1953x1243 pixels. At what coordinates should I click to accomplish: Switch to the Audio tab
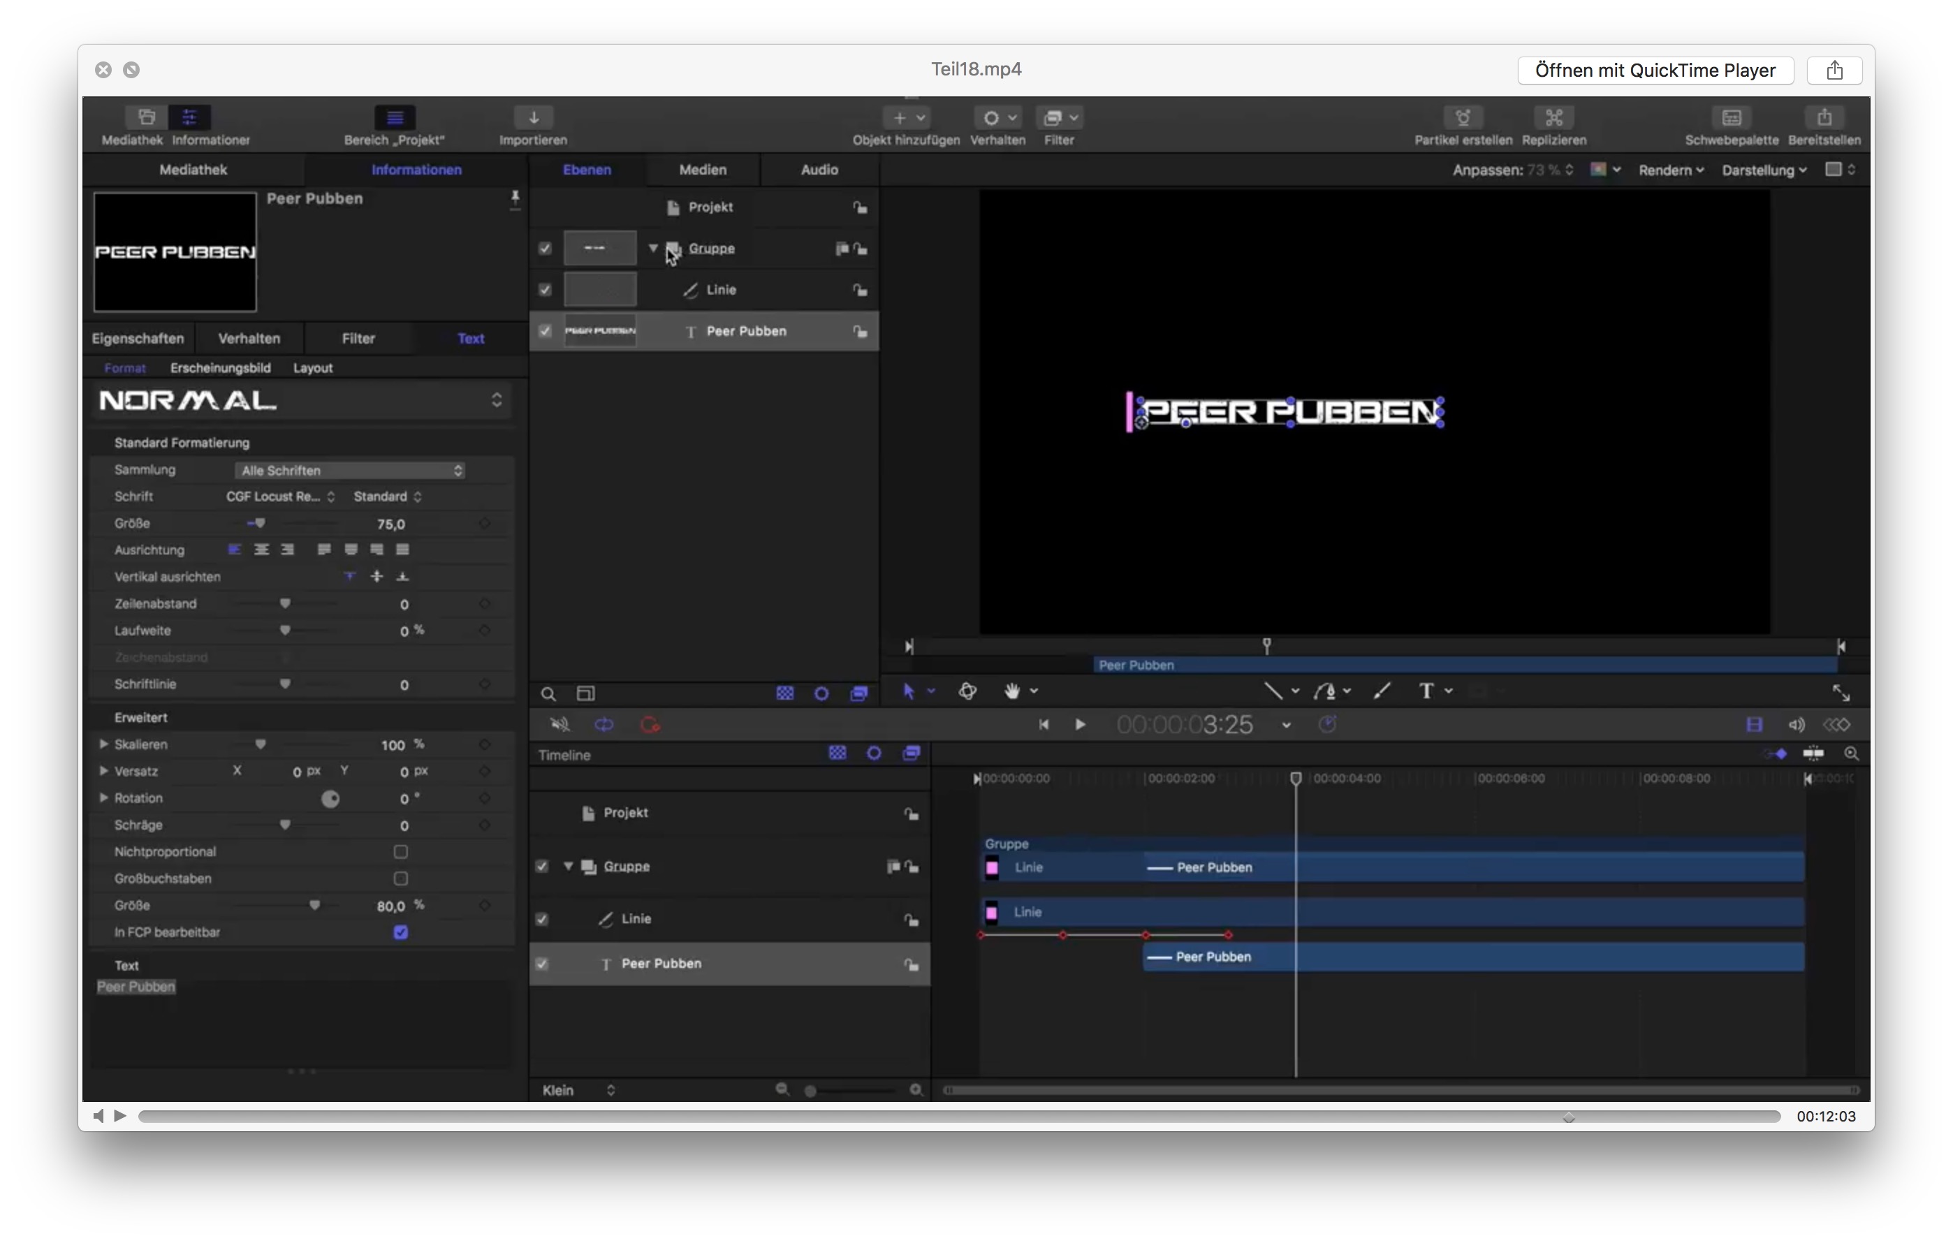819,170
